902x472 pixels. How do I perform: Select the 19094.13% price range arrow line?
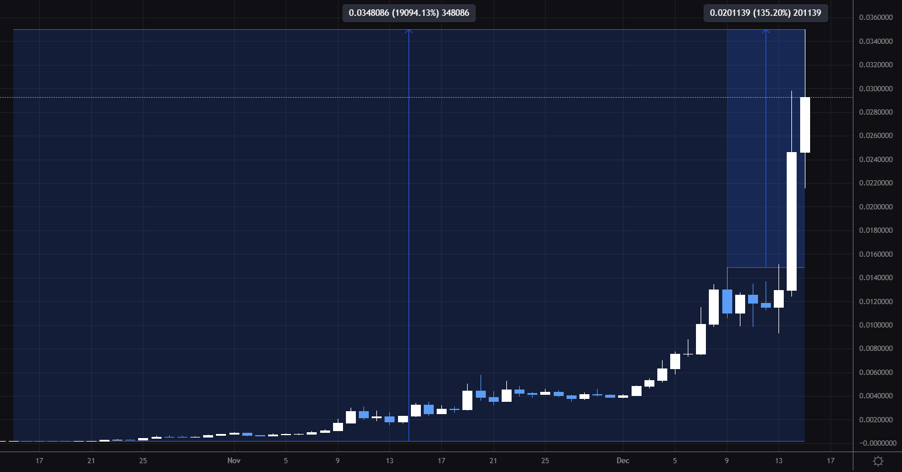tap(409, 234)
